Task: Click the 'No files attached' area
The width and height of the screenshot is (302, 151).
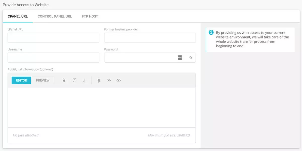Action: [26, 135]
